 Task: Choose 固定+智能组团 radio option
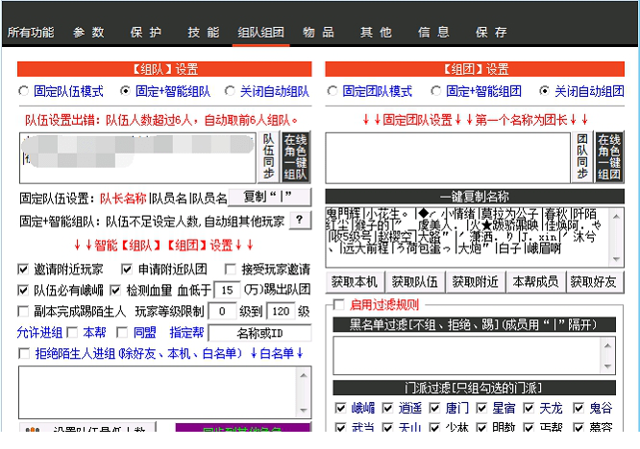[x=436, y=91]
